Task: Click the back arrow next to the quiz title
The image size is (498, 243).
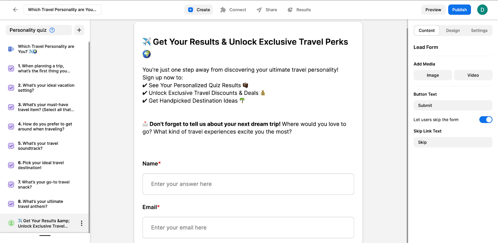Action: (15, 10)
